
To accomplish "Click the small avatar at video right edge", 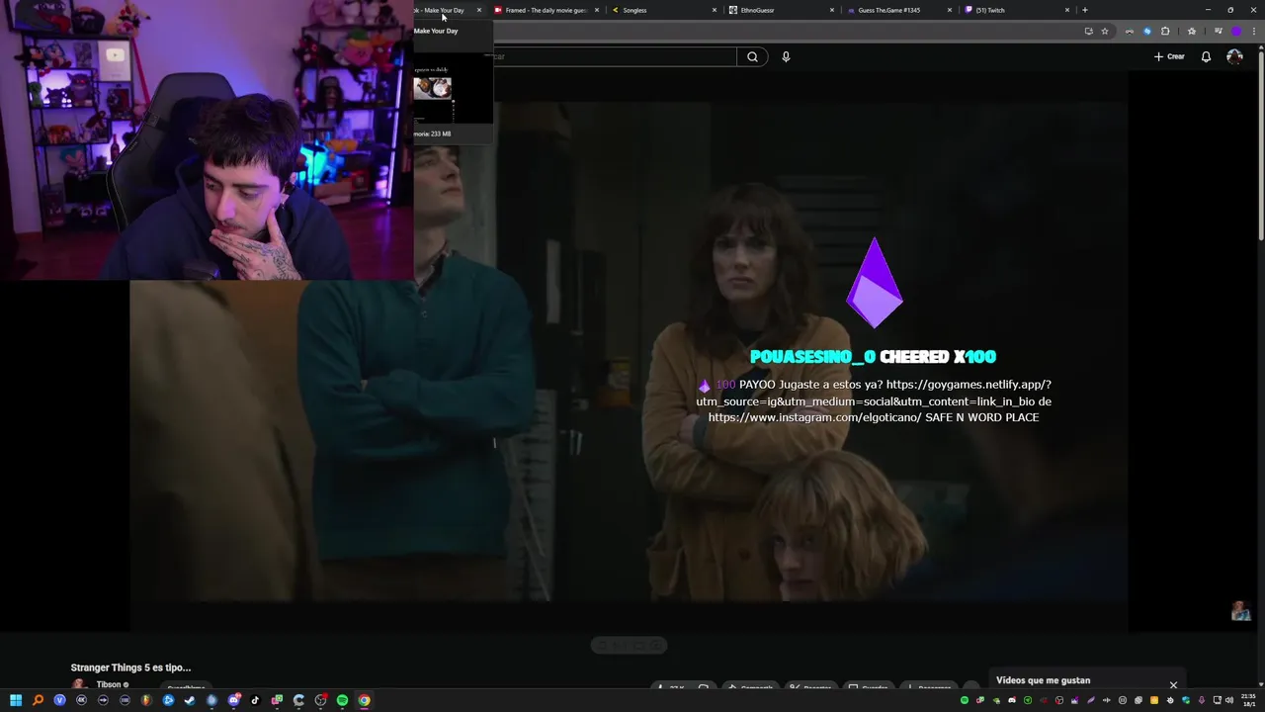I will [1240, 611].
